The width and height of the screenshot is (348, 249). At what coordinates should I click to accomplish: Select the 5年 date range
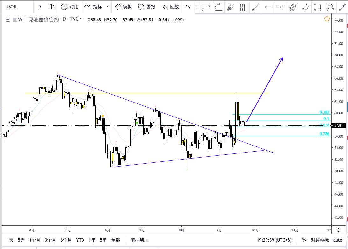click(103, 240)
